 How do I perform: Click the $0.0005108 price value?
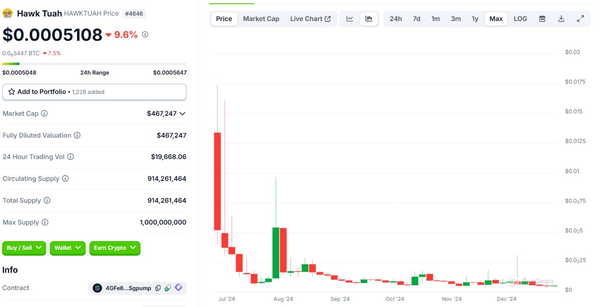(52, 35)
